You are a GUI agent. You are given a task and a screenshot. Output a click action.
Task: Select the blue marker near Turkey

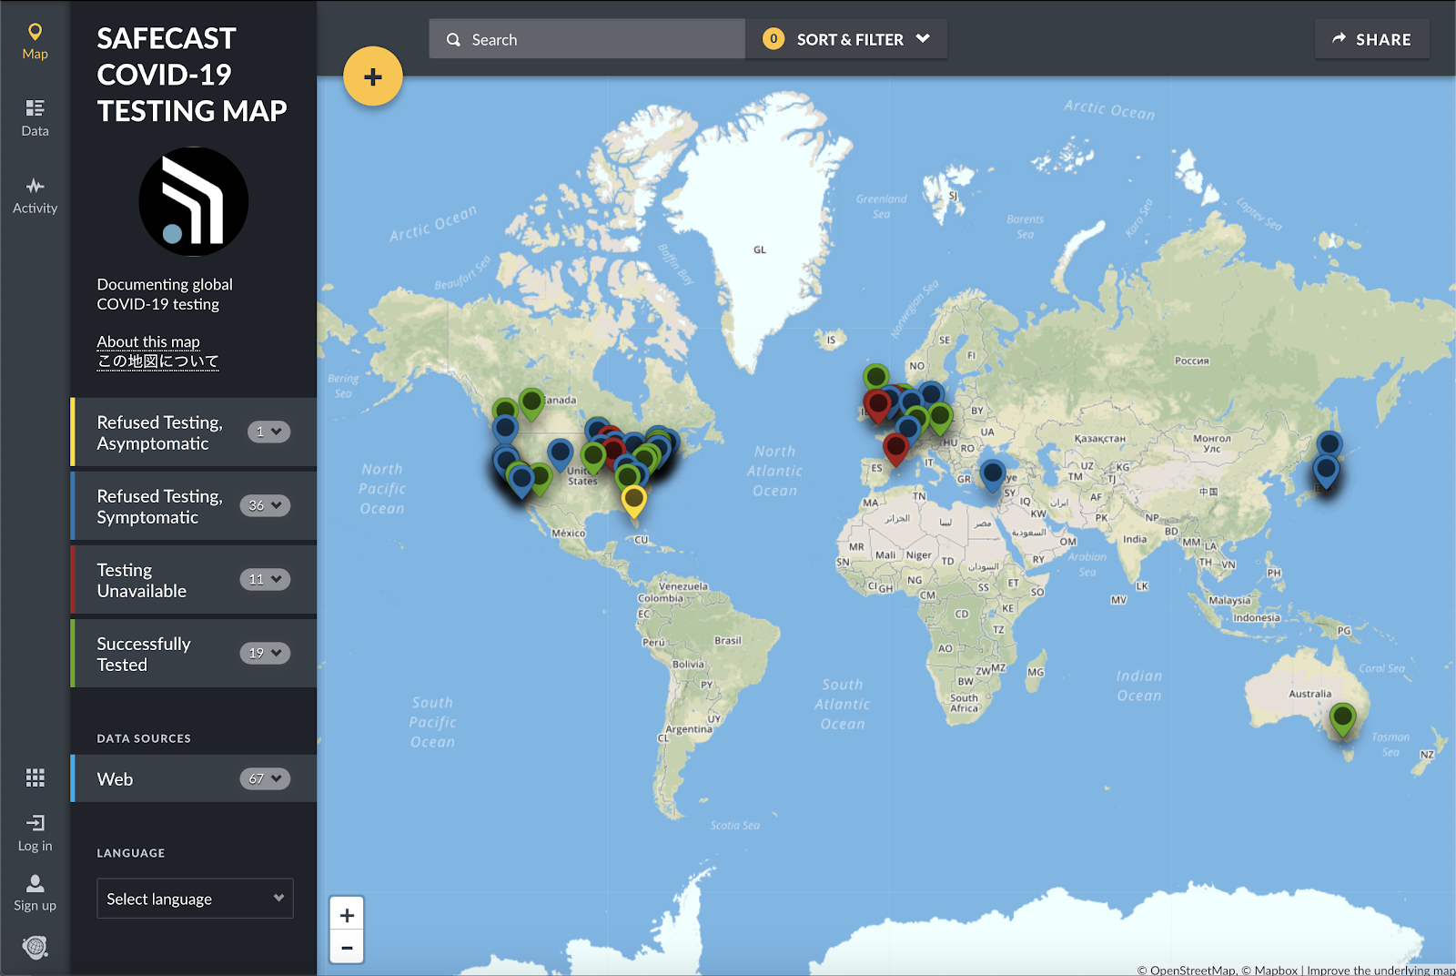click(993, 474)
